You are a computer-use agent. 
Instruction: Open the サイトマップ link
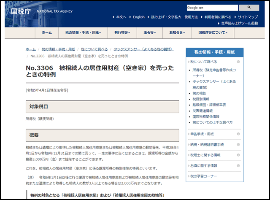(248, 17)
